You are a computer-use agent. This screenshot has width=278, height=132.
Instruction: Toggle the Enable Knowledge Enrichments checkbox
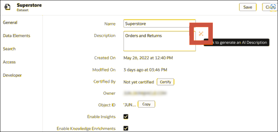(126, 128)
